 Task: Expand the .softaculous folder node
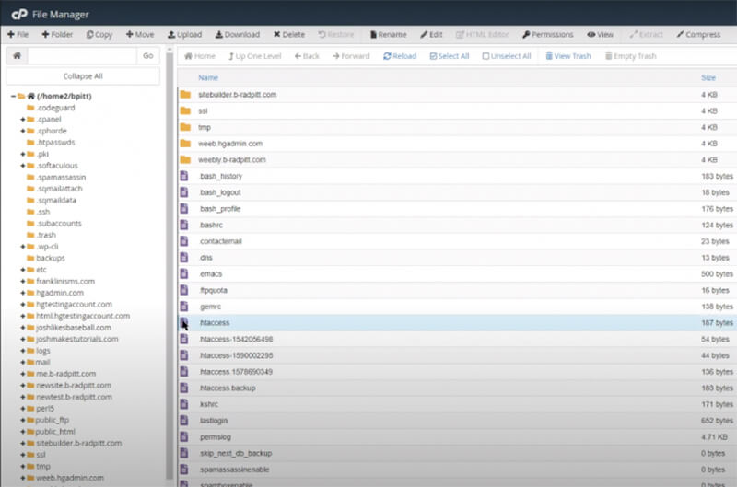tap(22, 166)
